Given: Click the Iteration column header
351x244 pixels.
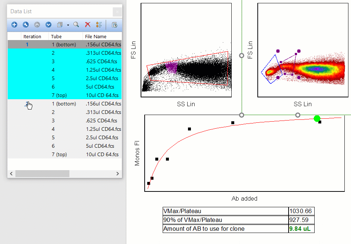Looking at the screenshot, I should click(32, 36).
